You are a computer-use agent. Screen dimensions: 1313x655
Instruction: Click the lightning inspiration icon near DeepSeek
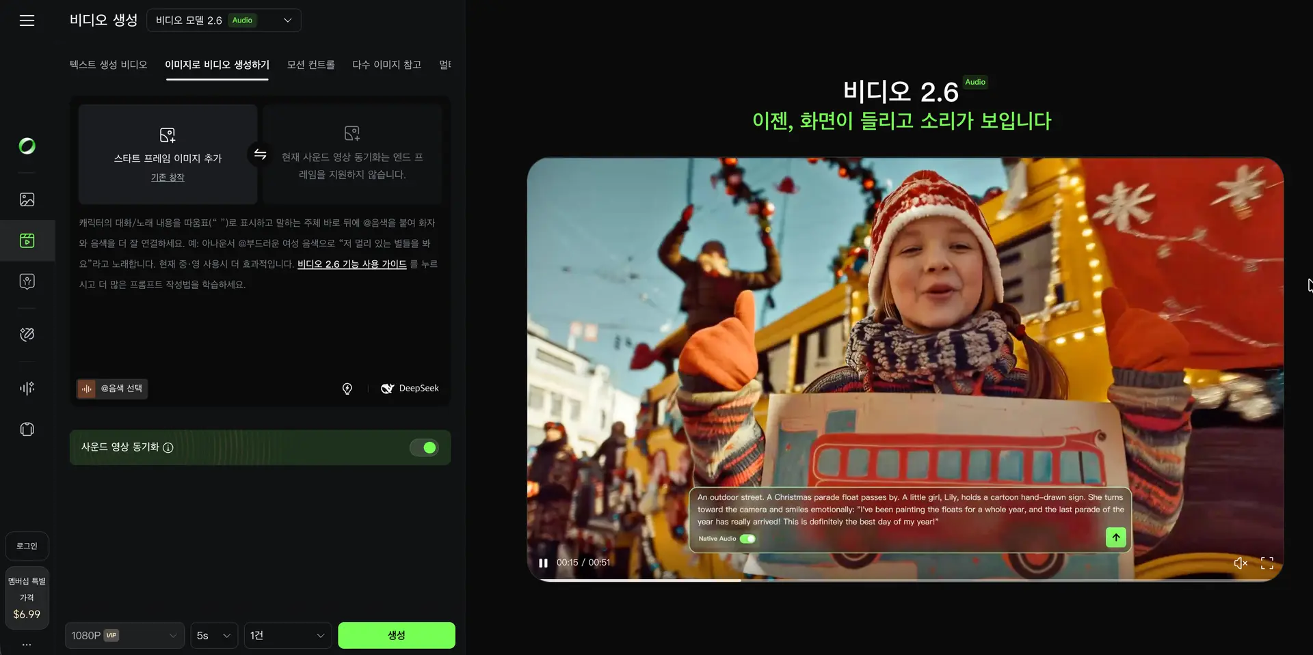click(347, 388)
